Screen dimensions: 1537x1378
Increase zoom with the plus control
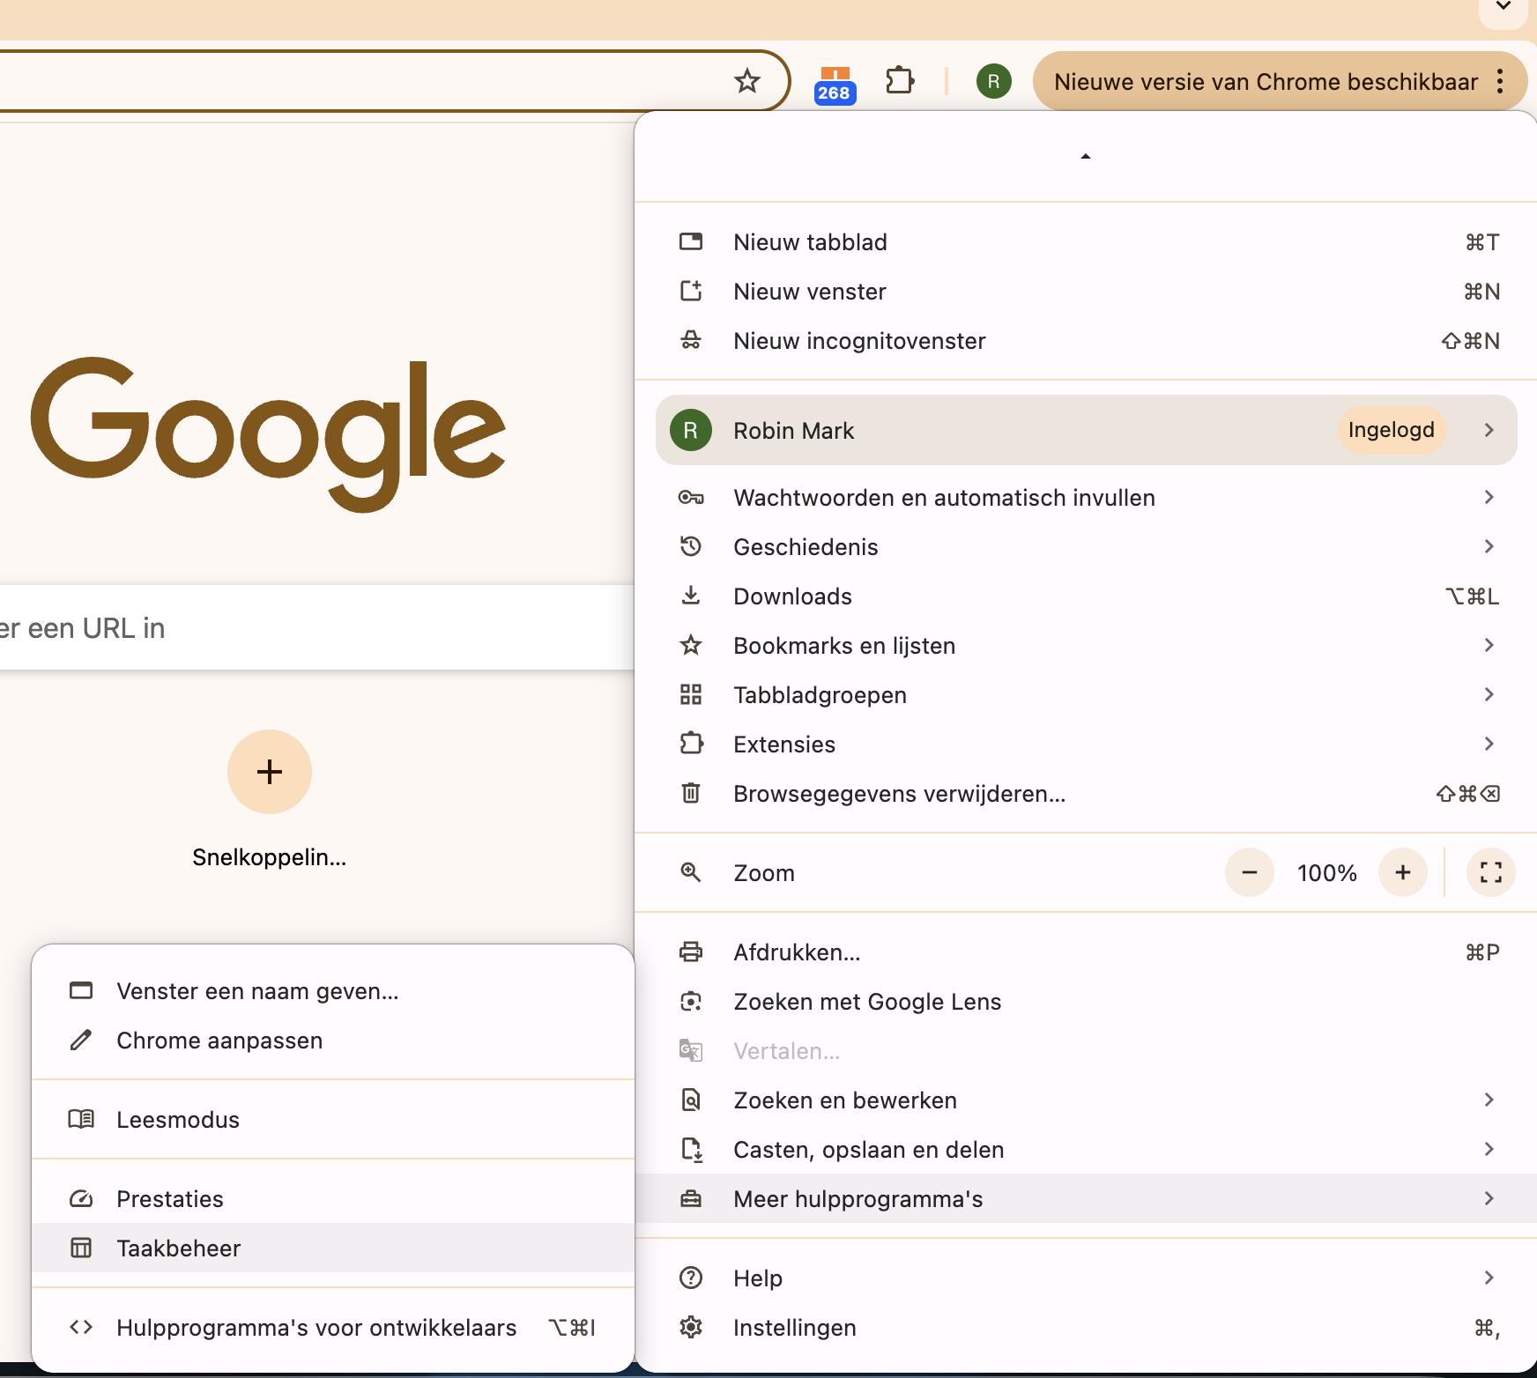coord(1403,872)
